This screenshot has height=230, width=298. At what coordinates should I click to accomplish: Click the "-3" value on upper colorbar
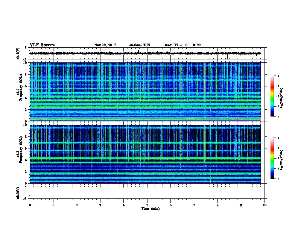coord(277,76)
